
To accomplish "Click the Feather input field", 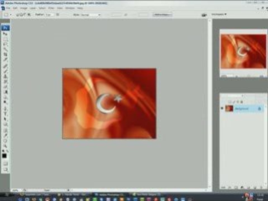I will coord(49,15).
